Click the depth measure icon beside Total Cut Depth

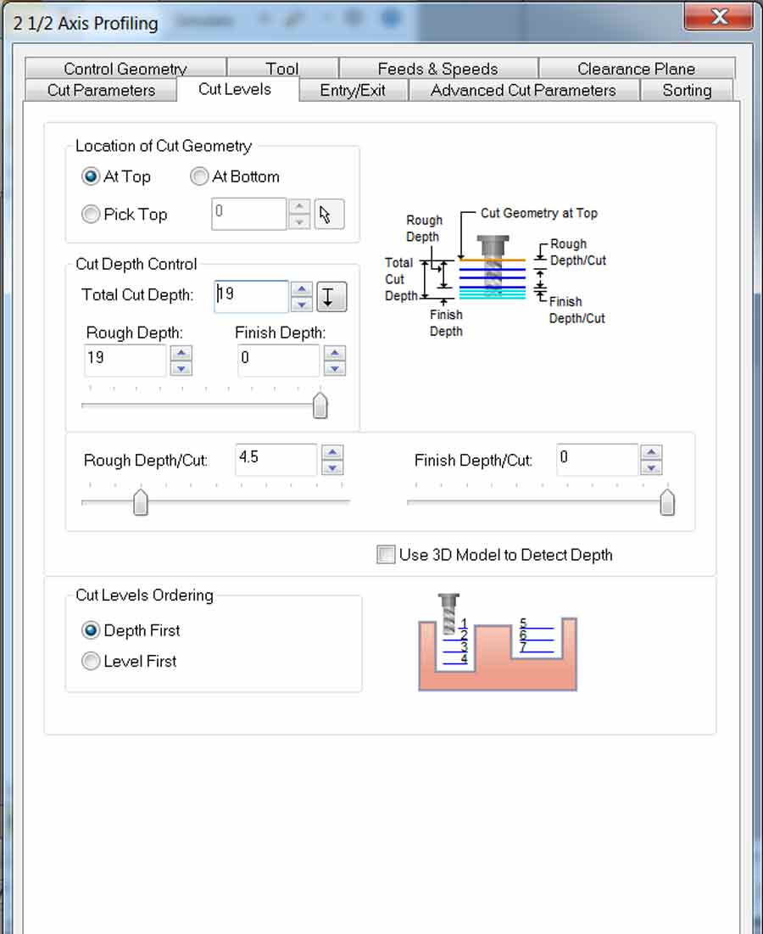pos(331,297)
